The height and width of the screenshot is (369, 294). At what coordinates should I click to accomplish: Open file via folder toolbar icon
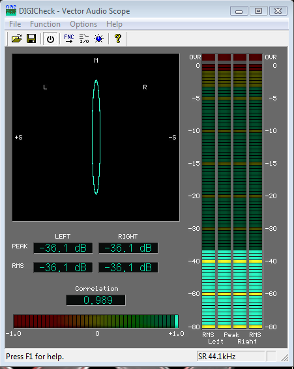point(16,38)
